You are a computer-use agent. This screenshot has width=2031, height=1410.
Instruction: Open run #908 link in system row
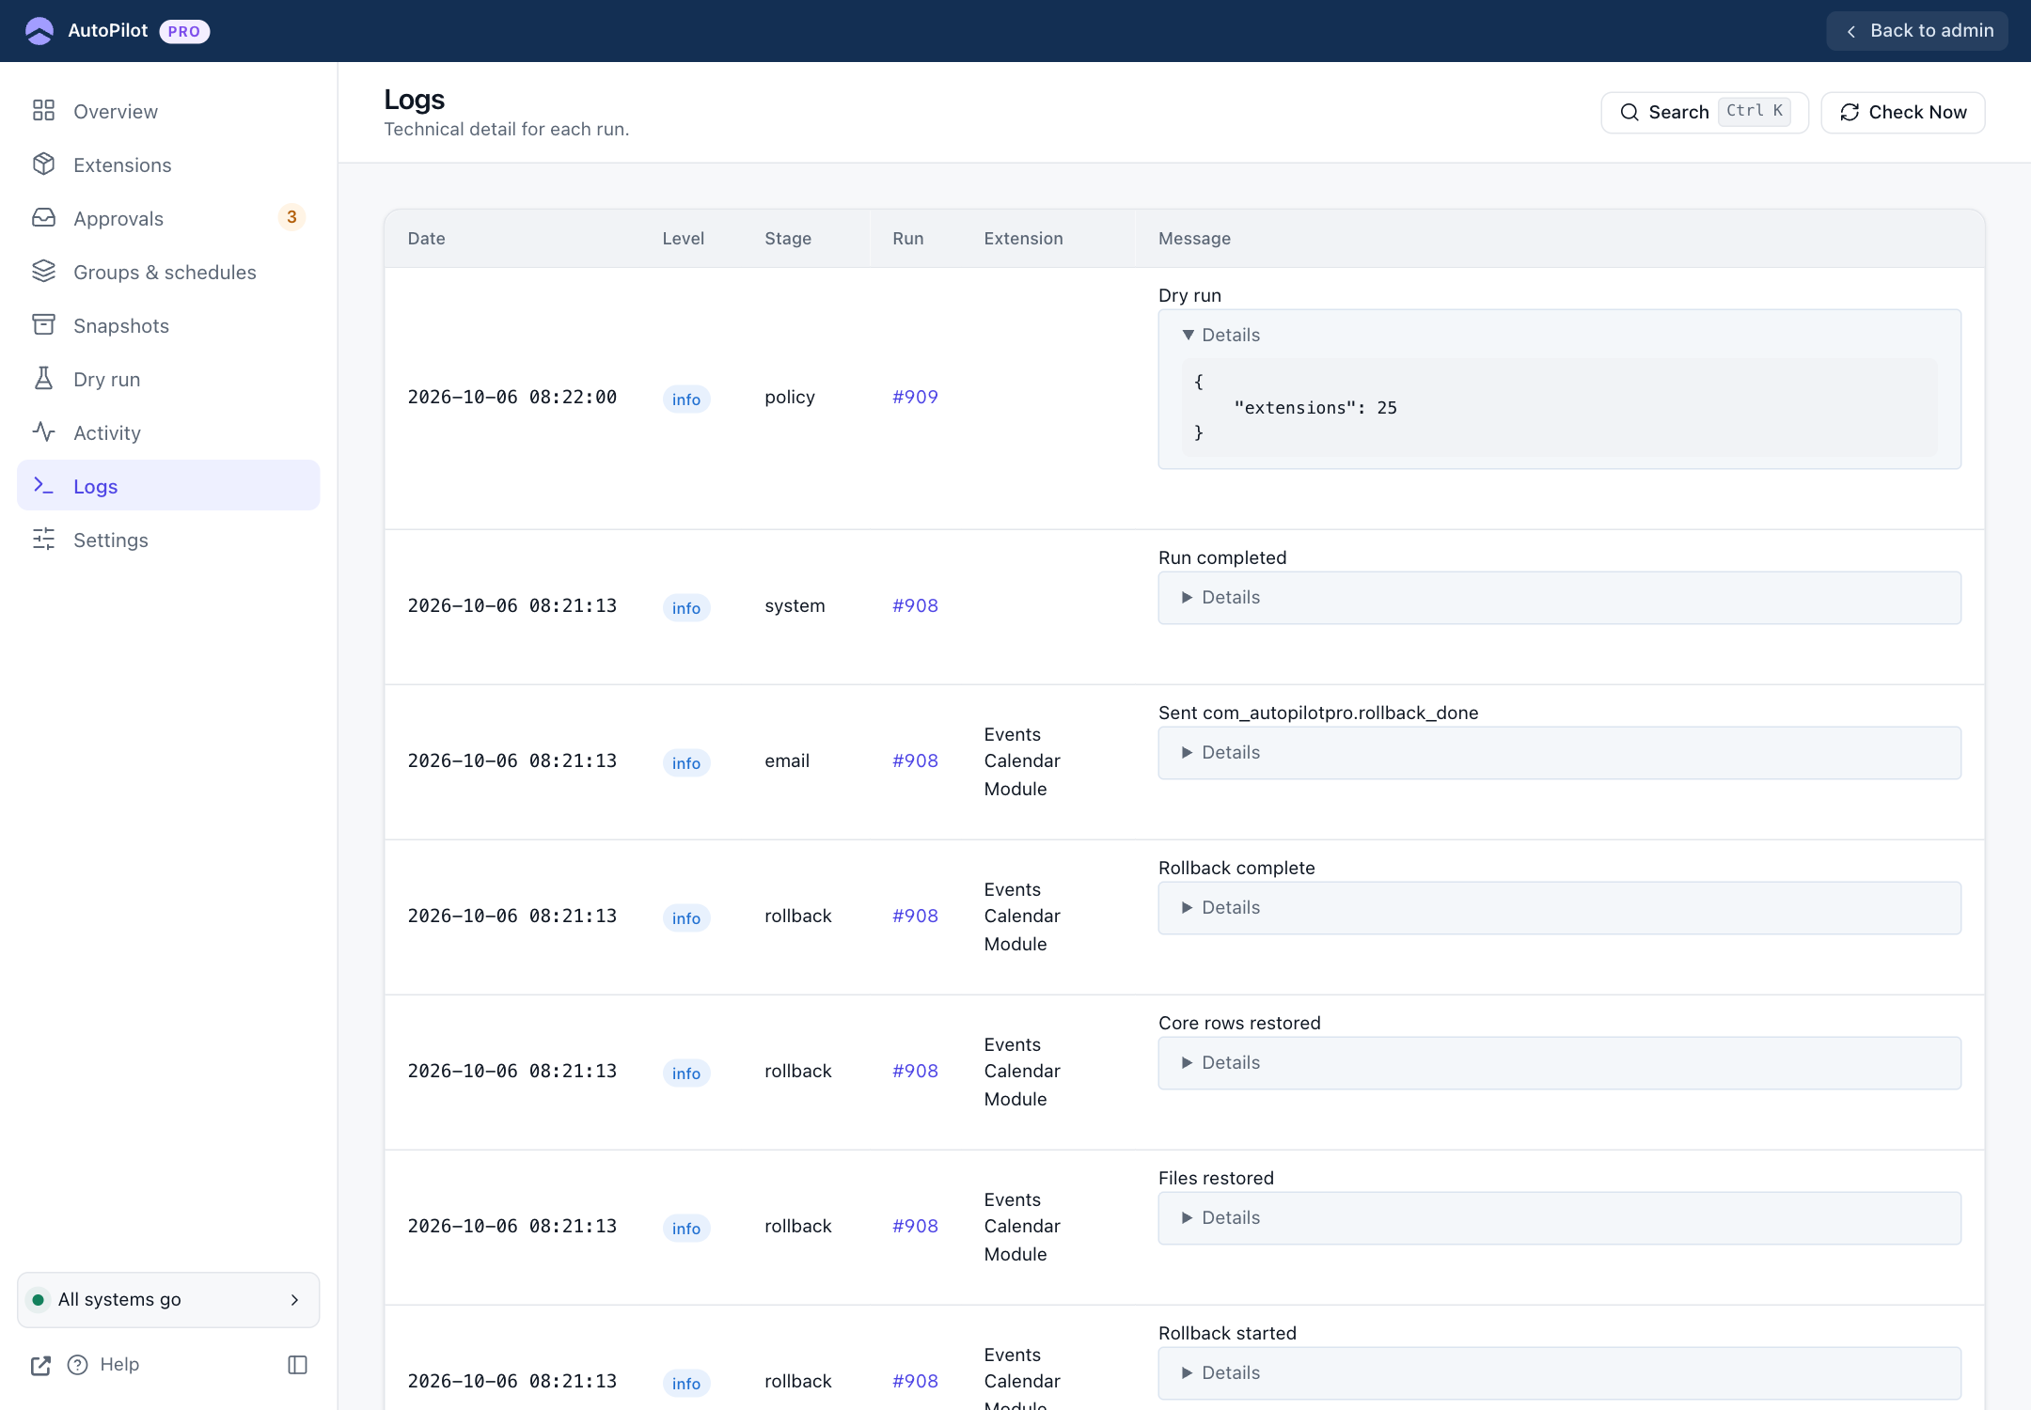[x=915, y=605]
